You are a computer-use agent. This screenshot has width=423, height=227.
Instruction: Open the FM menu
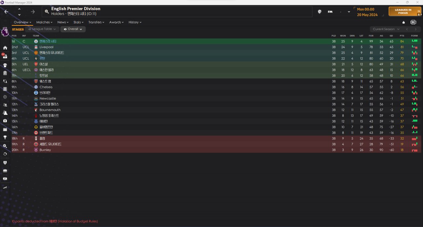tap(330, 12)
